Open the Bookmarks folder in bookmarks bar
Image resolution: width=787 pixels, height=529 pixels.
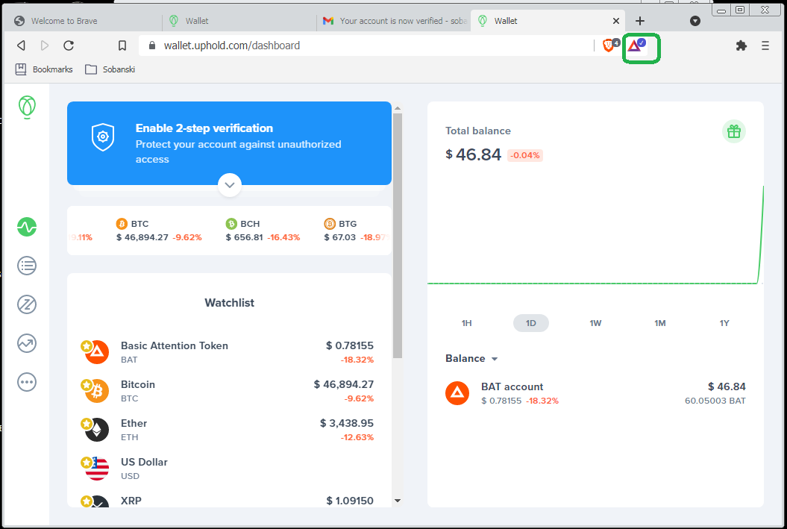pyautogui.click(x=44, y=69)
